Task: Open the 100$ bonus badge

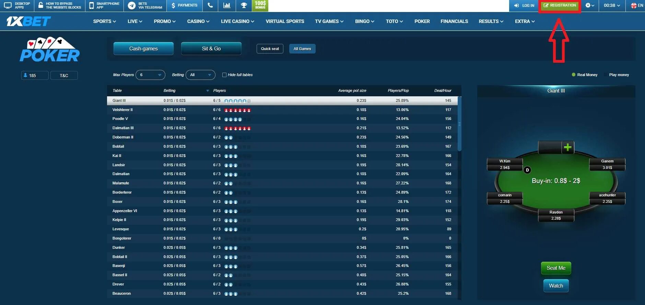Action: [x=260, y=5]
